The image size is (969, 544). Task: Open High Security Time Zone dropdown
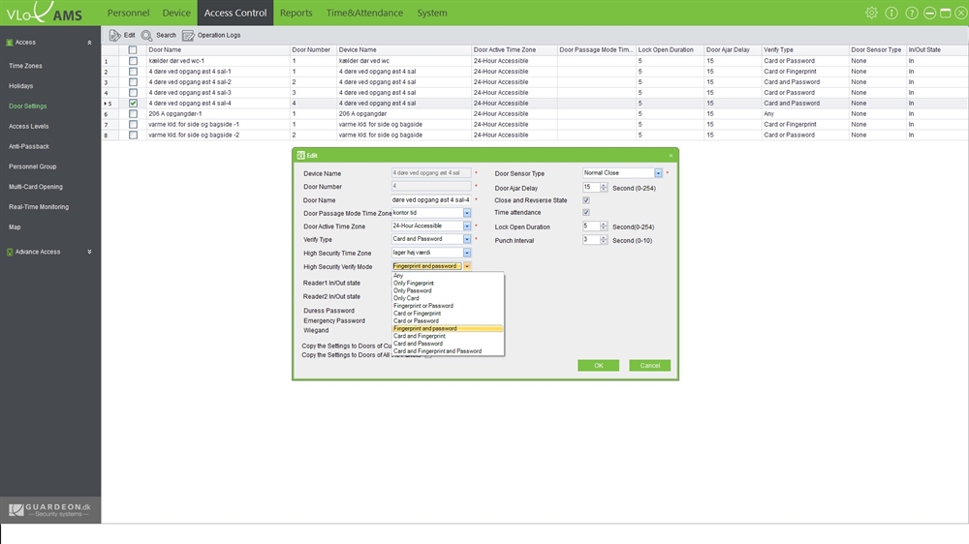click(x=467, y=253)
